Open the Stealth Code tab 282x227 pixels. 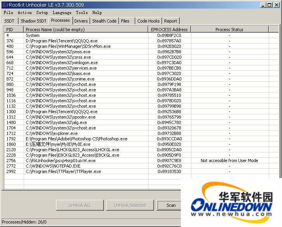tap(104, 21)
